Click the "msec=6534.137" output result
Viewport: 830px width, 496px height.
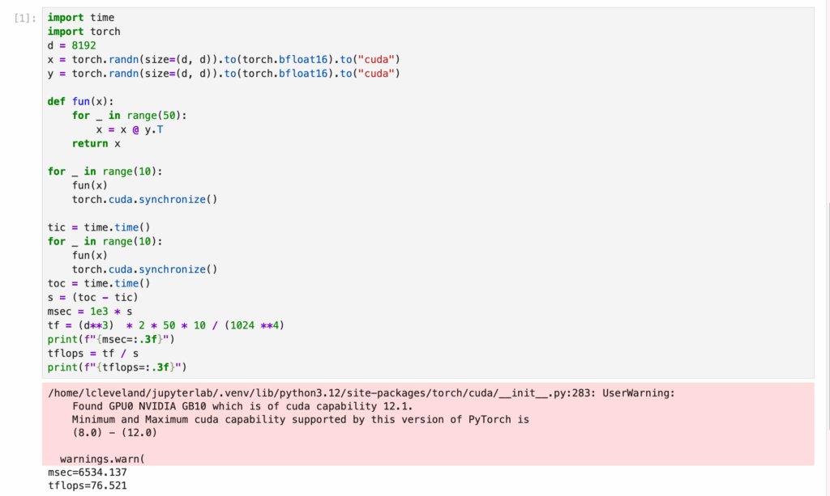pyautogui.click(x=87, y=473)
